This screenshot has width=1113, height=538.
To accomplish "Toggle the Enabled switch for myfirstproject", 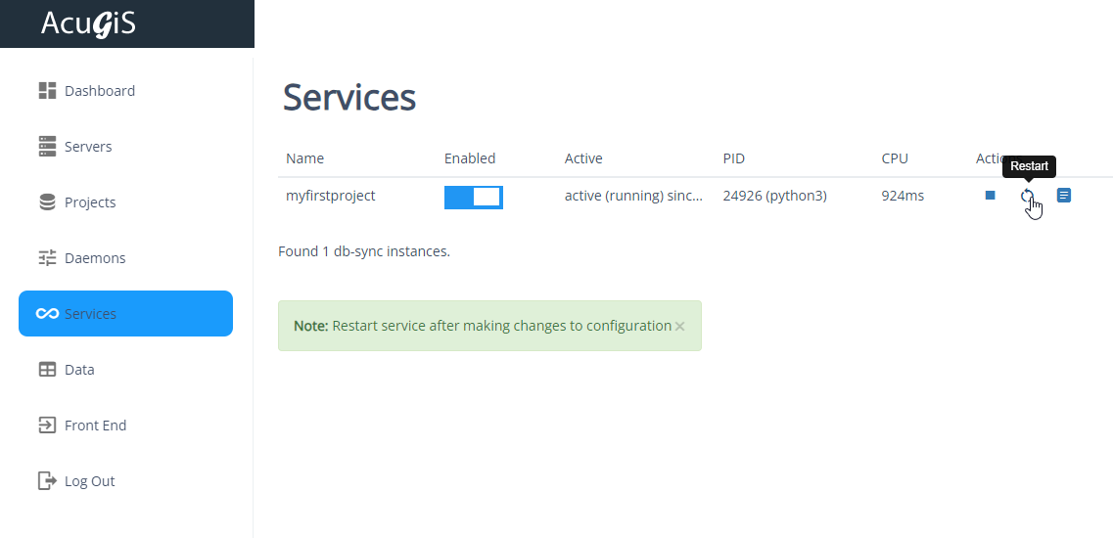I will (473, 197).
